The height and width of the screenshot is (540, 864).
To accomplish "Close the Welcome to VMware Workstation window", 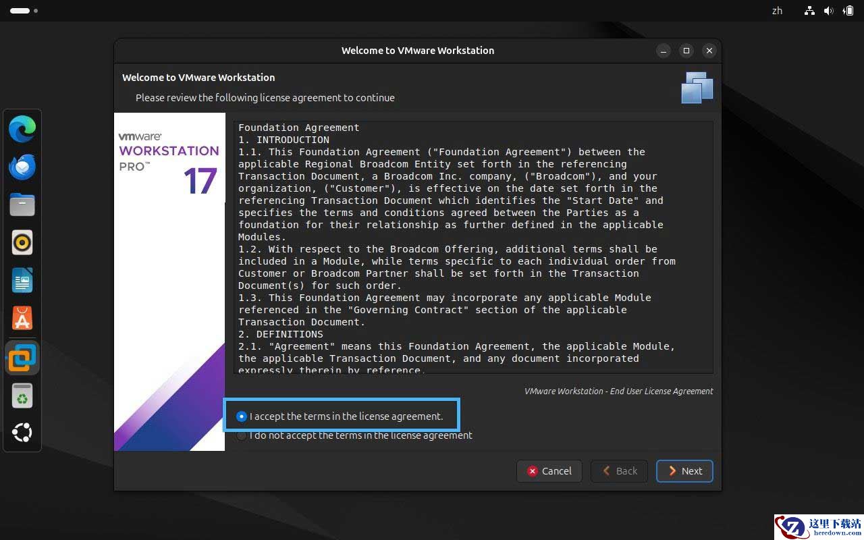I will [x=709, y=51].
